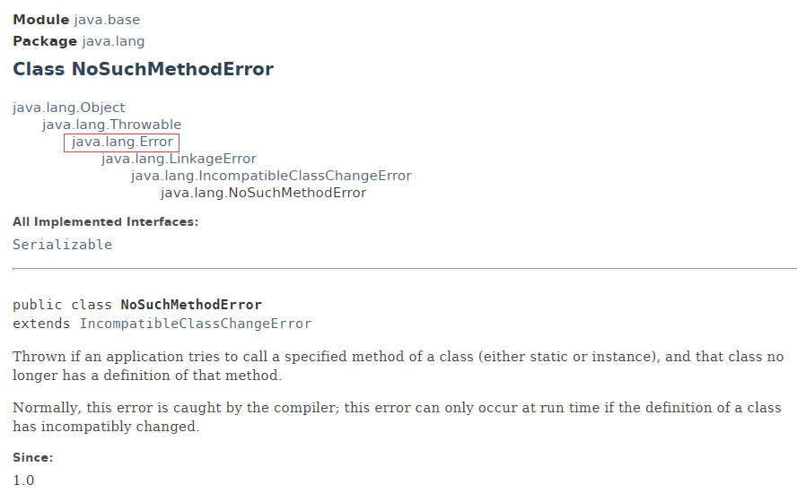797x493 pixels.
Task: Open java.lang.Throwable in inheritance tree
Action: tap(112, 125)
